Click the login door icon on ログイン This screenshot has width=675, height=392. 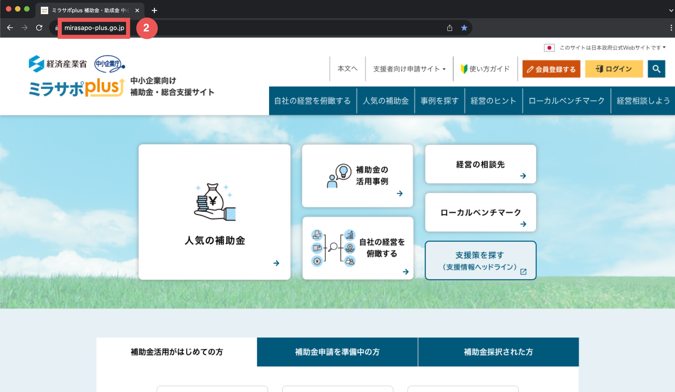(599, 69)
